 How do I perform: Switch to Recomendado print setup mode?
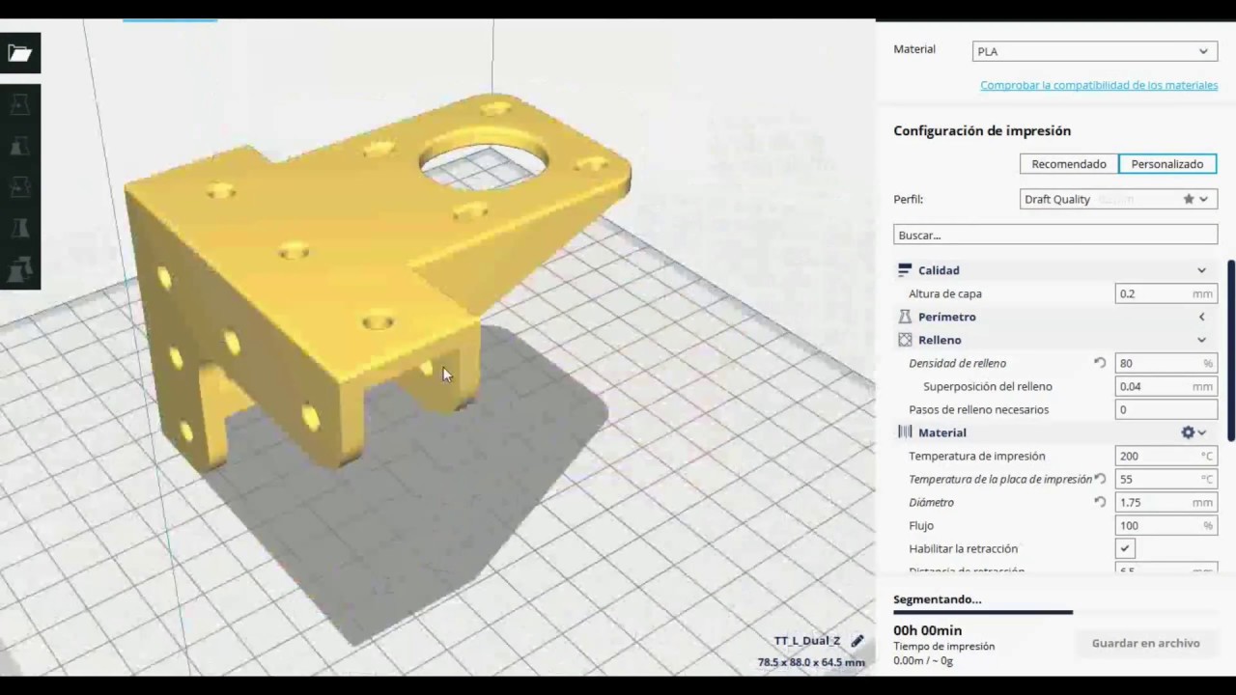[x=1069, y=164]
